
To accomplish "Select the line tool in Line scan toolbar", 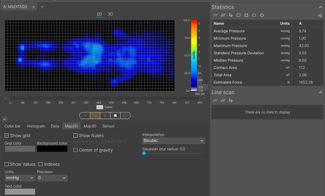I will click(215, 100).
